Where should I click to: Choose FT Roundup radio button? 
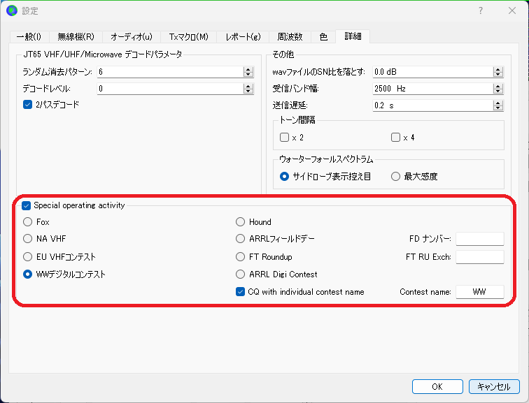pyautogui.click(x=240, y=257)
